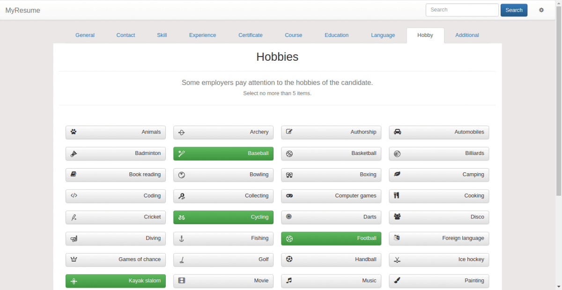
Task: Click the paintbrush icon on Painting
Action: (397, 280)
